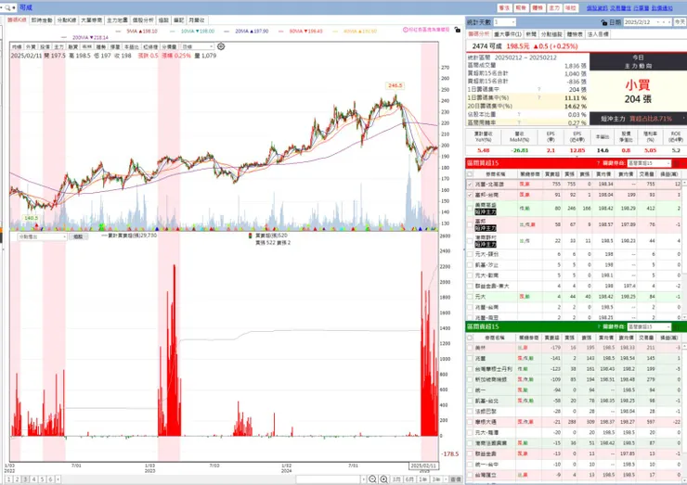Click the chart lock icon beside the MA legend
This screenshot has width=687, height=485.
click(x=458, y=31)
